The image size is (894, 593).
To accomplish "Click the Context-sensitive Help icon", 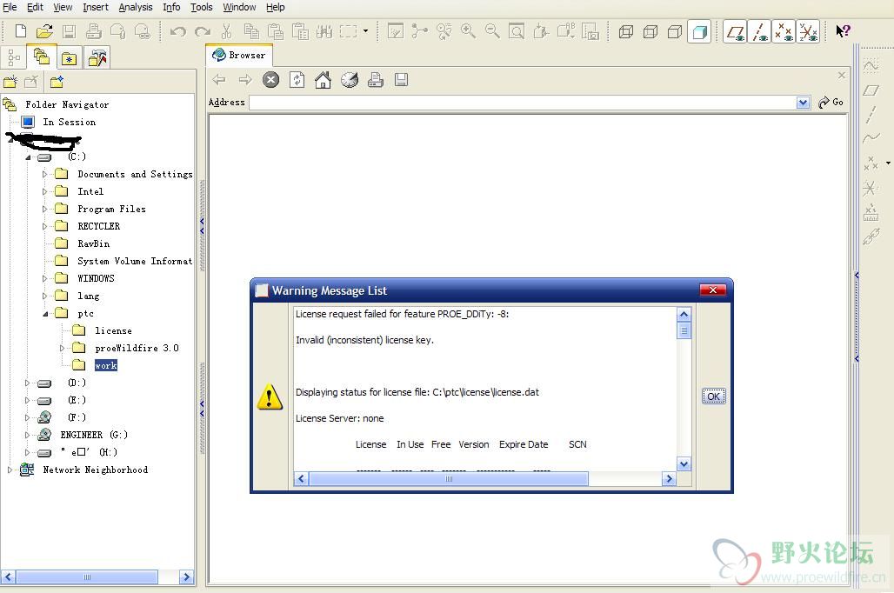I will click(843, 31).
